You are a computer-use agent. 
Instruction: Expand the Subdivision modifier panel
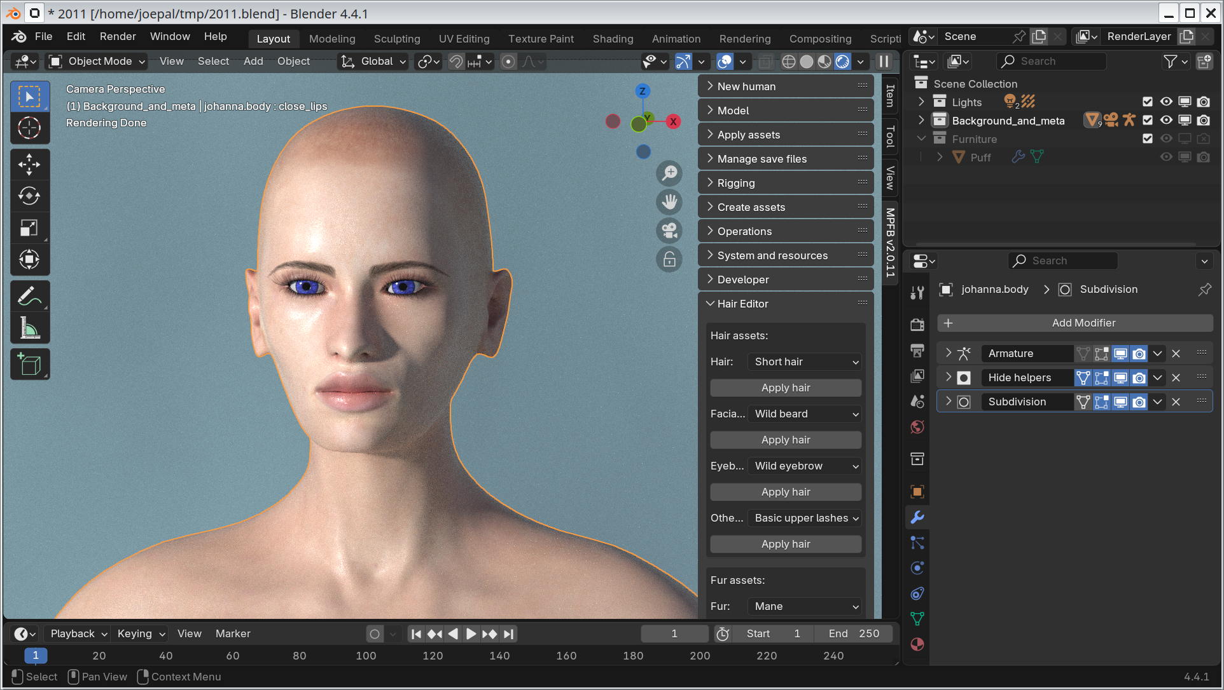[949, 402]
